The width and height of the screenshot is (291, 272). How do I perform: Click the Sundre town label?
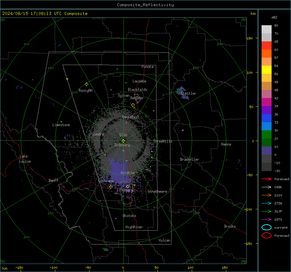(98, 134)
